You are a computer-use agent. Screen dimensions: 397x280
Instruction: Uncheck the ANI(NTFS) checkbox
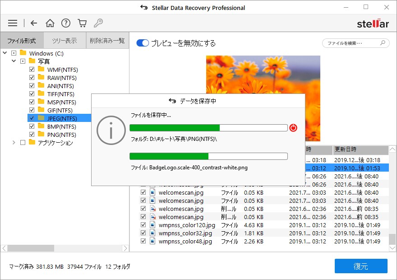point(32,86)
